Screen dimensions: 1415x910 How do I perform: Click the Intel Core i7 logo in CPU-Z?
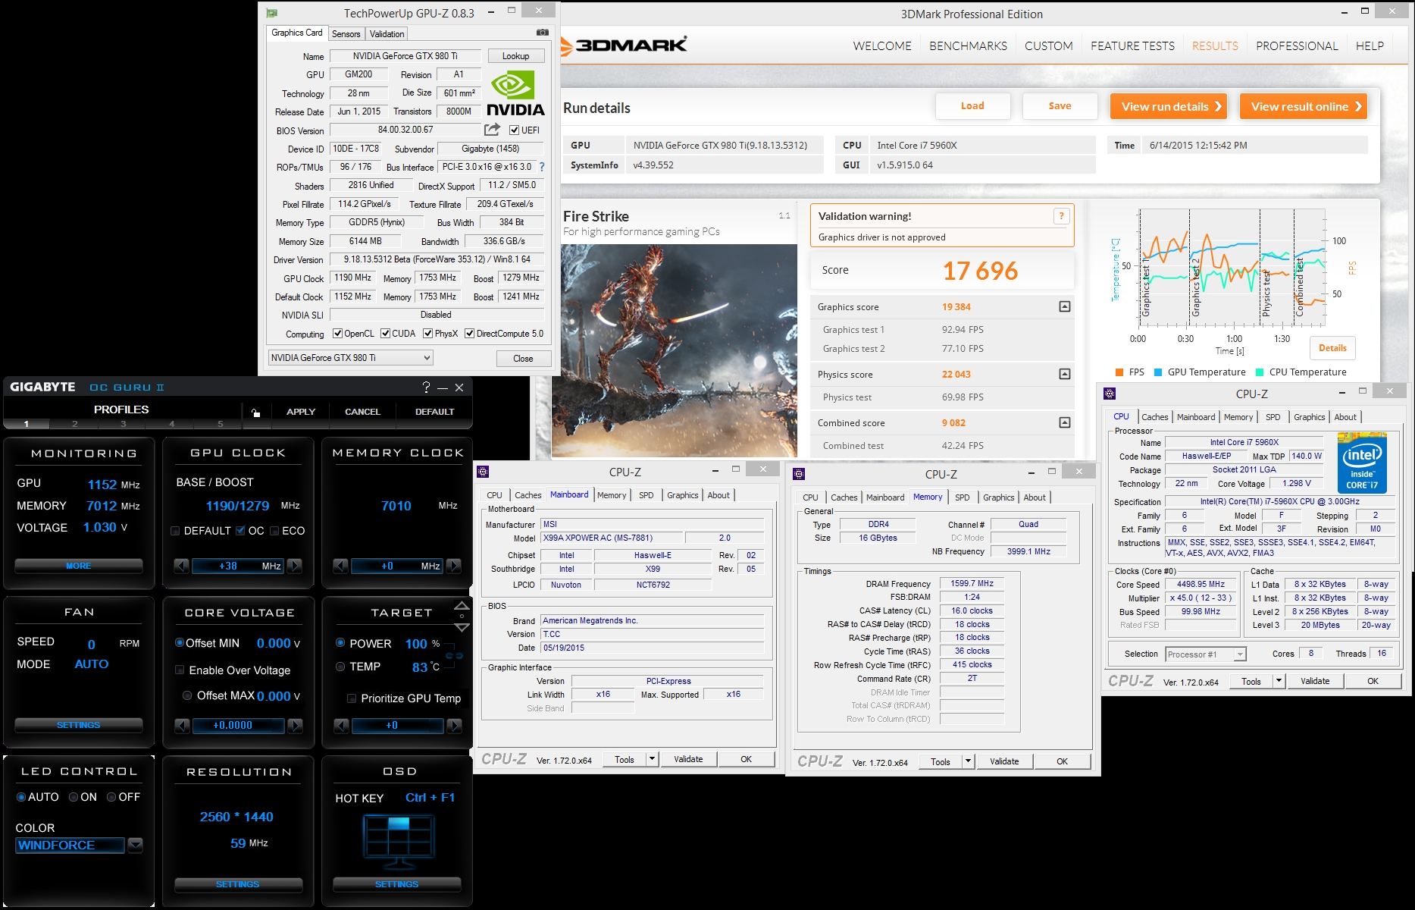pyautogui.click(x=1362, y=463)
